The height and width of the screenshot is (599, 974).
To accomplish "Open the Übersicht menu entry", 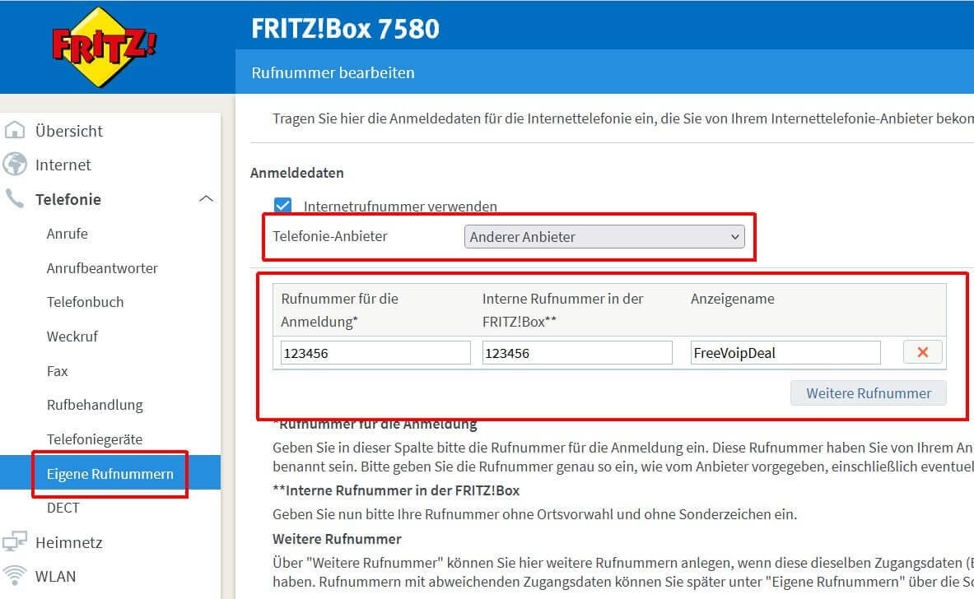I will click(68, 131).
